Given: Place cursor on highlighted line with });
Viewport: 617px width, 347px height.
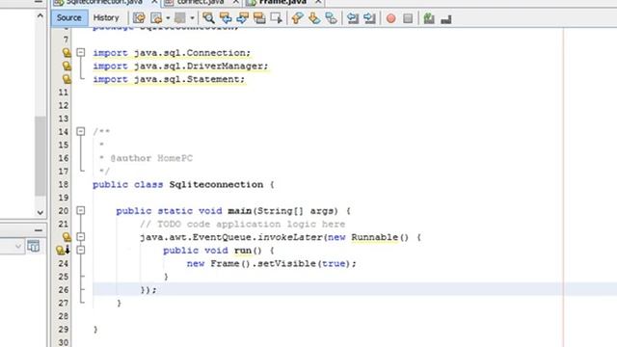Looking at the screenshot, I should coord(355,289).
